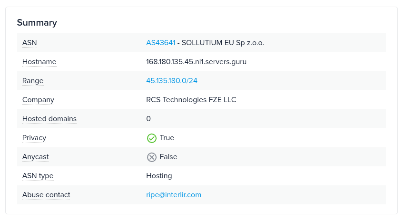The width and height of the screenshot is (404, 220).
Task: Click the ASN row label
Action: pyautogui.click(x=30, y=43)
